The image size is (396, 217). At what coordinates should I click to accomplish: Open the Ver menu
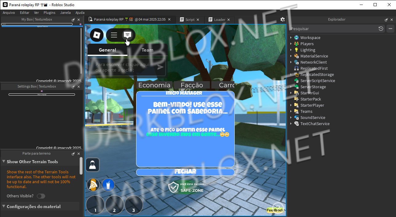tap(37, 13)
